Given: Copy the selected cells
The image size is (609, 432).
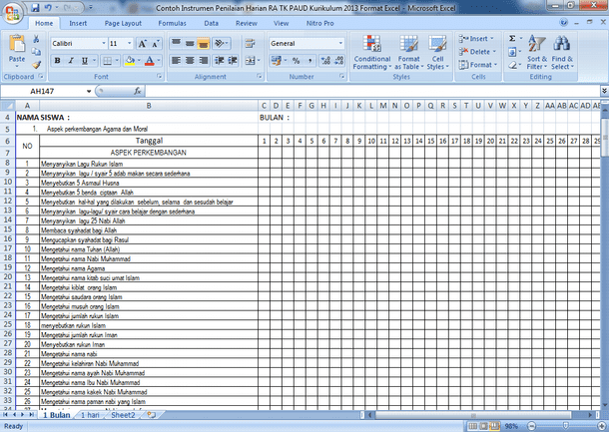Looking at the screenshot, I should point(36,52).
